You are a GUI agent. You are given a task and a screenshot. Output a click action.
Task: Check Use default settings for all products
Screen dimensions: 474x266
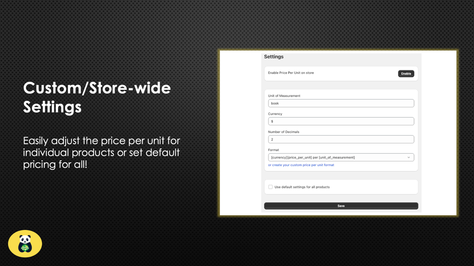[270, 187]
